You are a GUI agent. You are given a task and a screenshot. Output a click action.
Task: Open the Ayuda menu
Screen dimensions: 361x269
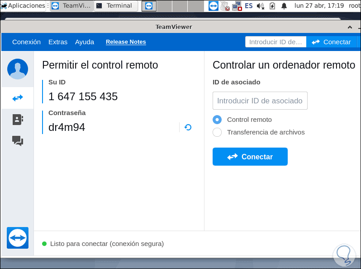[85, 42]
